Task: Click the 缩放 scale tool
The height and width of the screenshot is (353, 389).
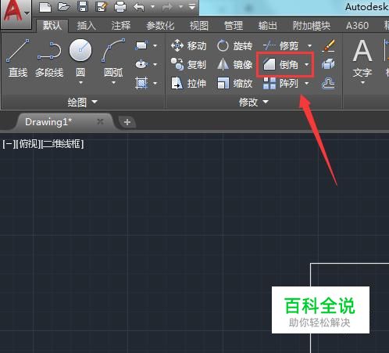Action: click(x=235, y=84)
